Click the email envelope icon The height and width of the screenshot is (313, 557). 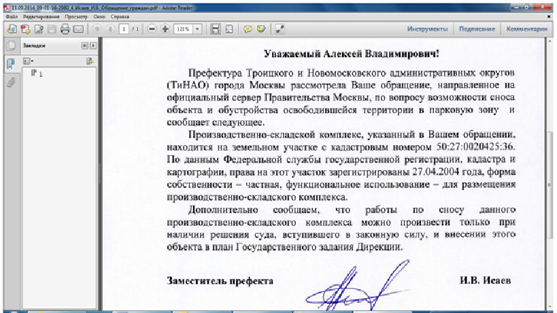point(78,29)
